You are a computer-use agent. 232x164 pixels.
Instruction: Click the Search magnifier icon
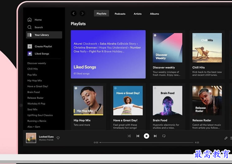point(29,27)
